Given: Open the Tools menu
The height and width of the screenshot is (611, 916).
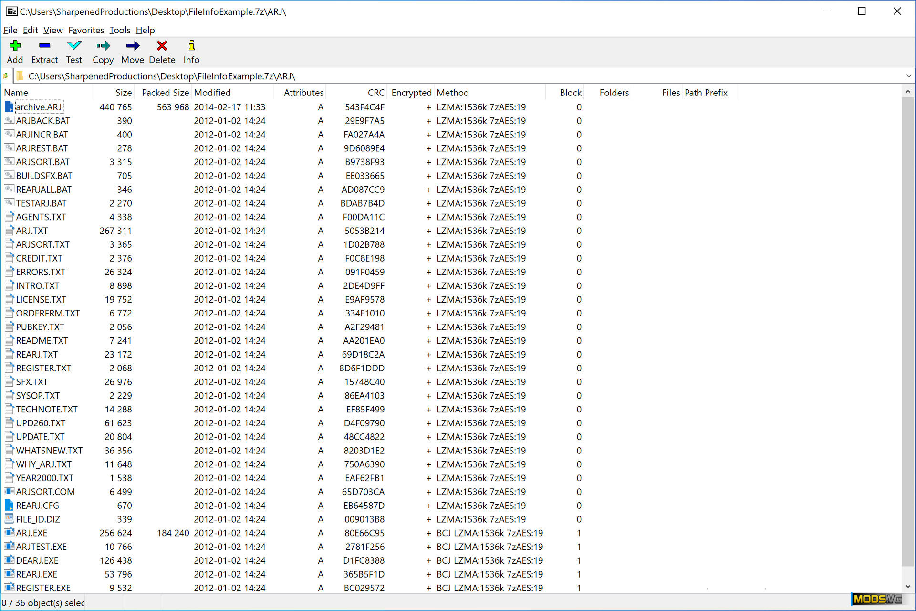Looking at the screenshot, I should [x=119, y=30].
